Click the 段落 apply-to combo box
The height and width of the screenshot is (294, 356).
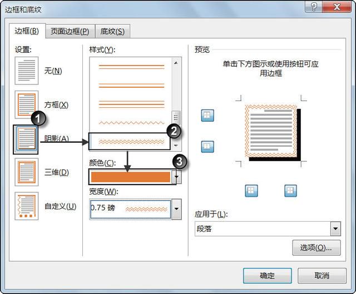tap(268, 228)
